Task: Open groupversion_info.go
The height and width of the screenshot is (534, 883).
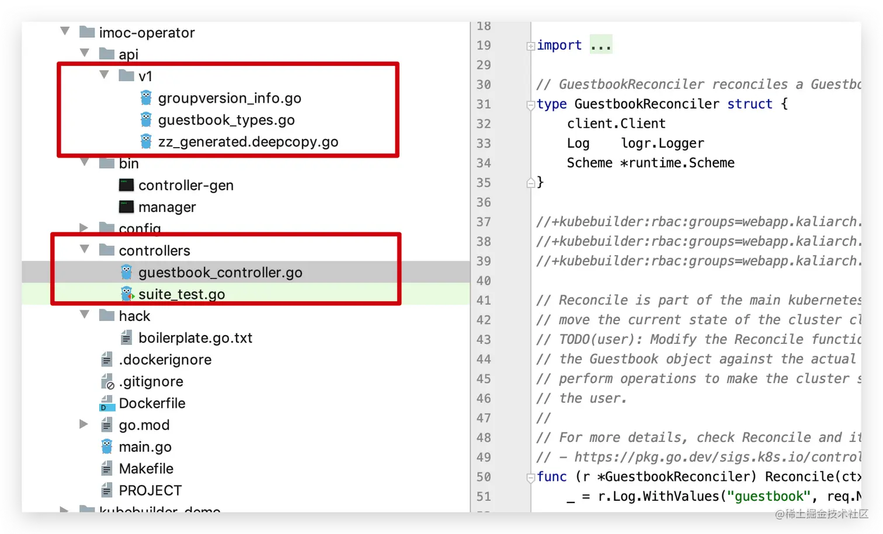Action: 230,98
